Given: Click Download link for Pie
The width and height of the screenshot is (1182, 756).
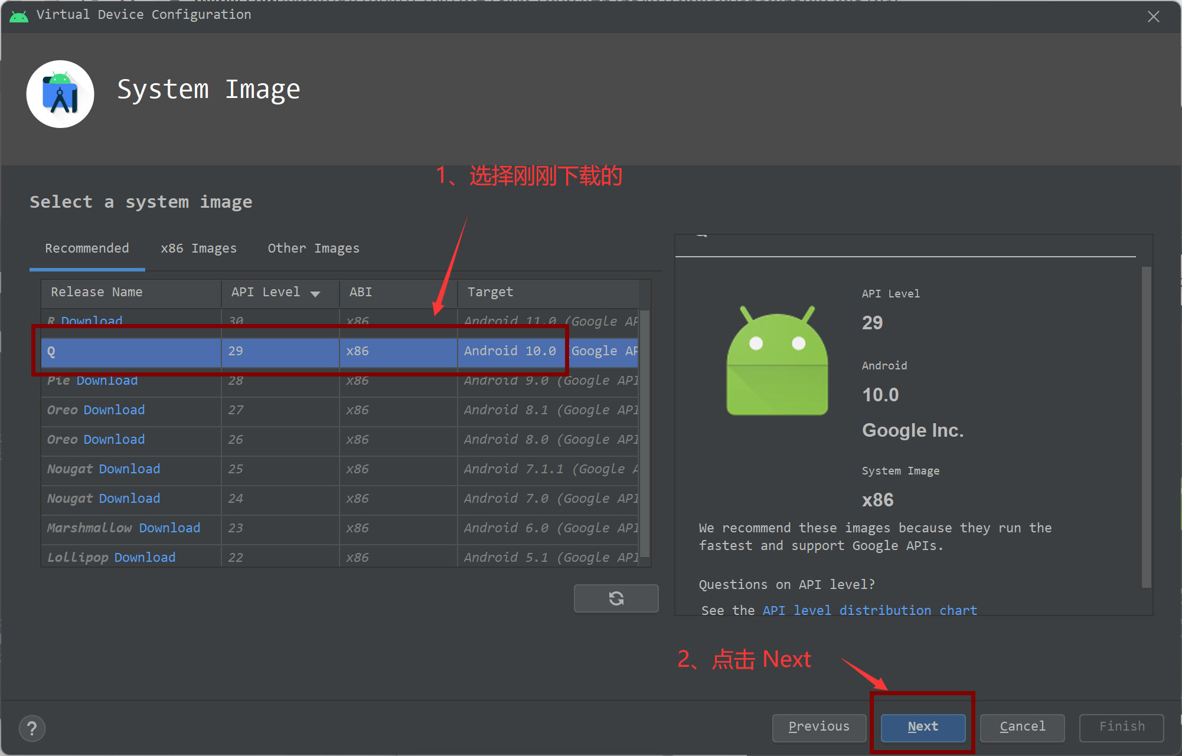Looking at the screenshot, I should coord(107,381).
